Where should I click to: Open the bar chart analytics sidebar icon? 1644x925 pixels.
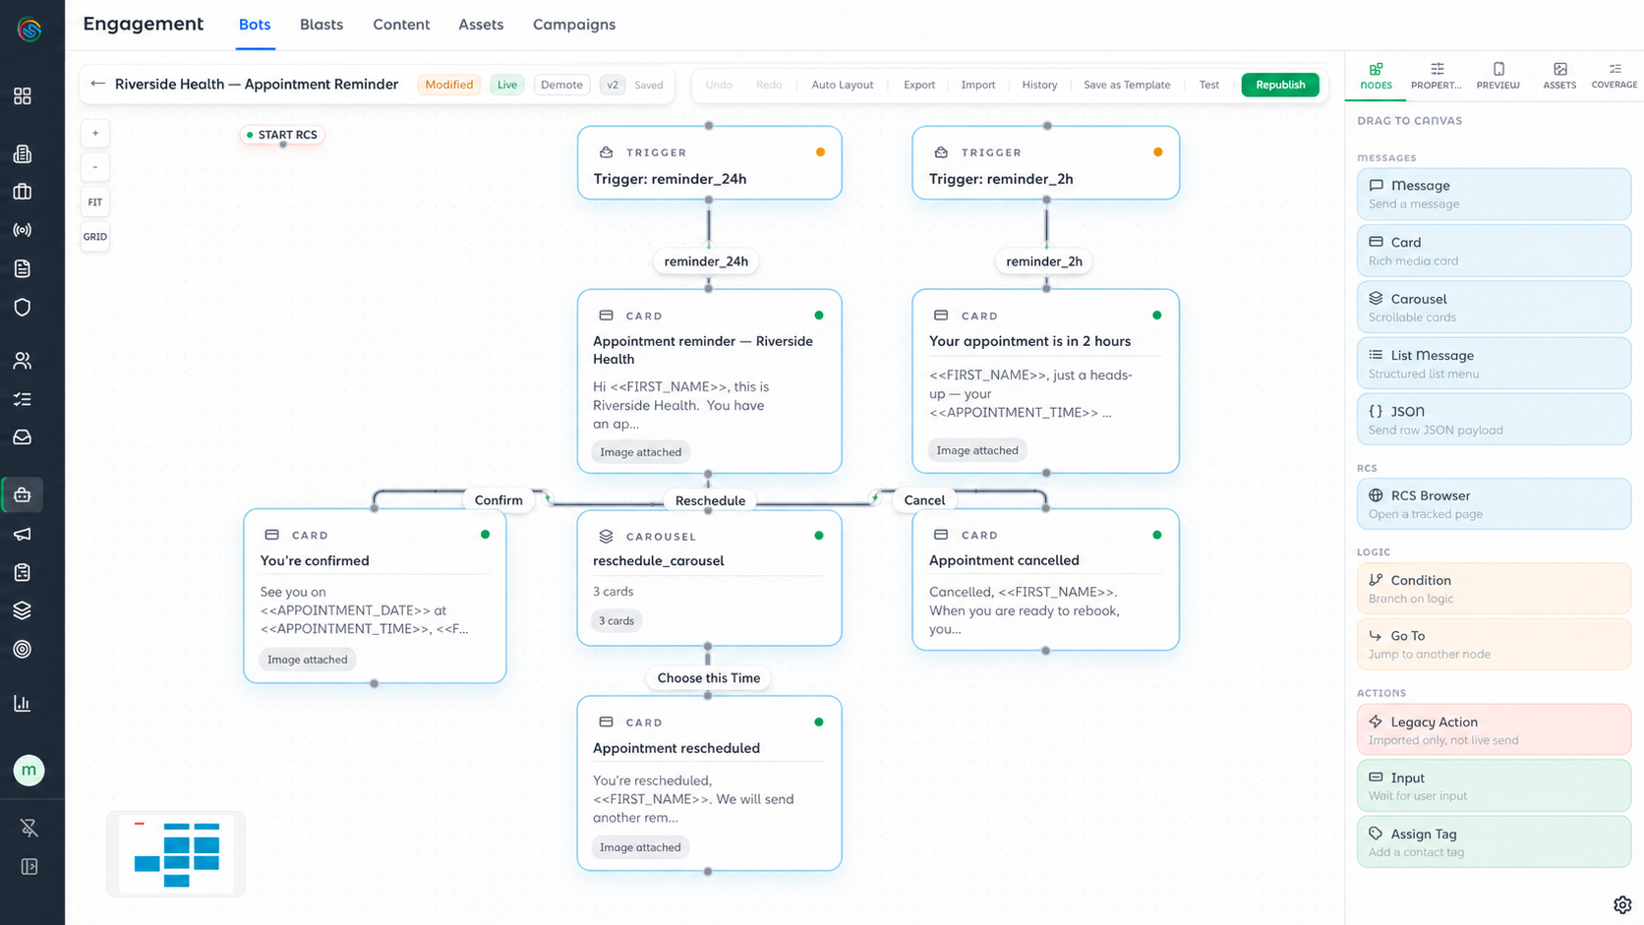(22, 703)
